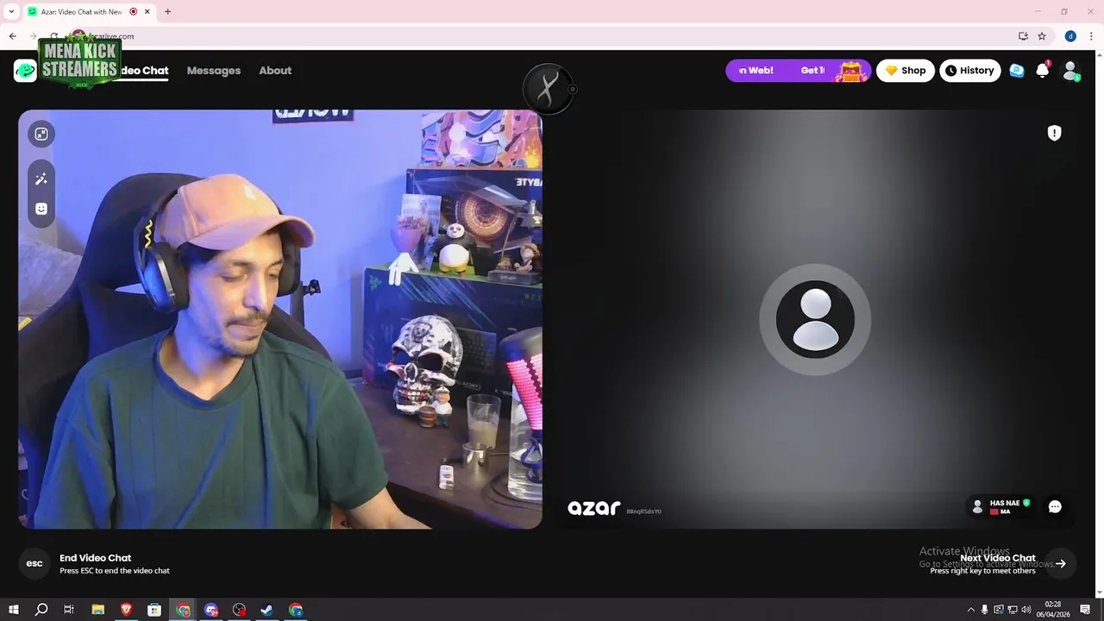Show hidden system tray icons
1104x621 pixels.
[970, 610]
